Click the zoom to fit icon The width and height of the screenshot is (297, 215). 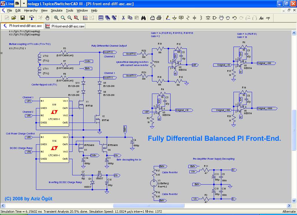coord(76,18)
